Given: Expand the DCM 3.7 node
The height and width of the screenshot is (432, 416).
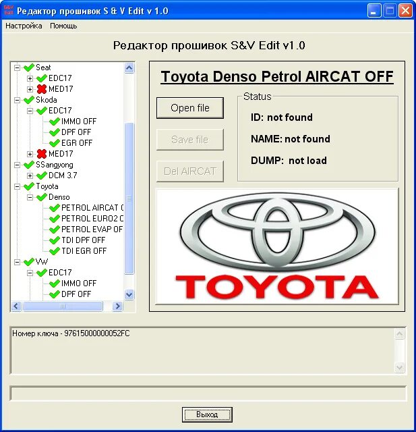Looking at the screenshot, I should 30,175.
